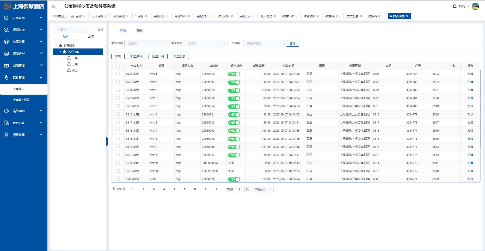
Task: Open the notification bell icon
Action: point(455,6)
